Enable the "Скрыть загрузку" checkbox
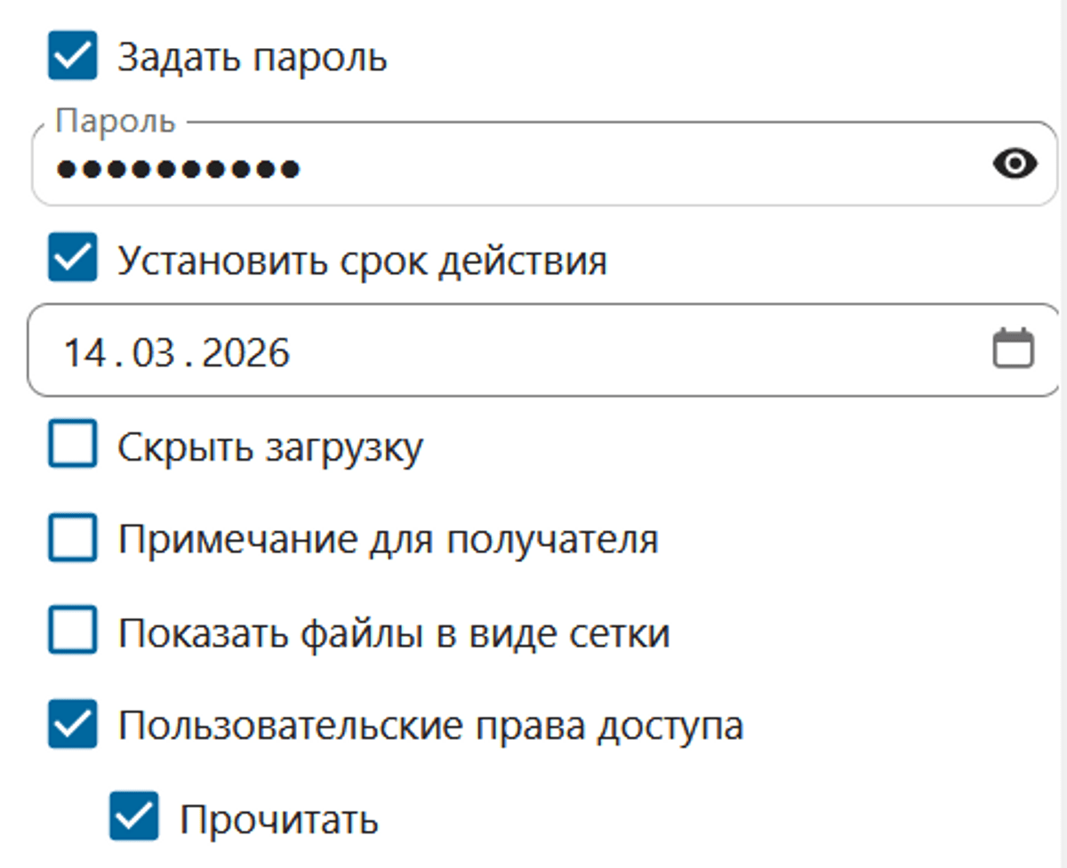 72,446
